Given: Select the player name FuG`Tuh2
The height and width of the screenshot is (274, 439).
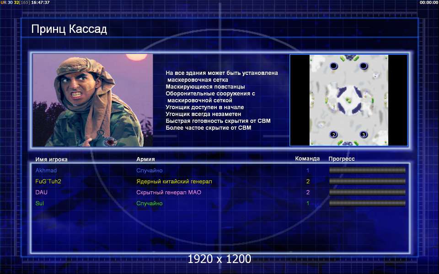Looking at the screenshot, I should coord(48,181).
